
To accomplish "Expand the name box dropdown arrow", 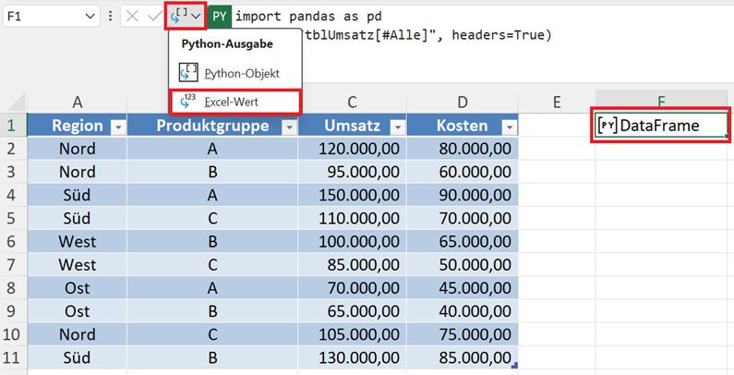I will [x=90, y=17].
